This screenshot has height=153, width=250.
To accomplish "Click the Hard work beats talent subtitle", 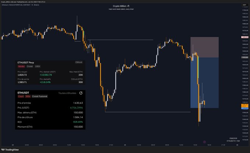I will click(121, 9).
